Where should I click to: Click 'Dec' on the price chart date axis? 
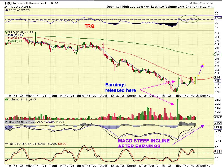click(x=203, y=96)
